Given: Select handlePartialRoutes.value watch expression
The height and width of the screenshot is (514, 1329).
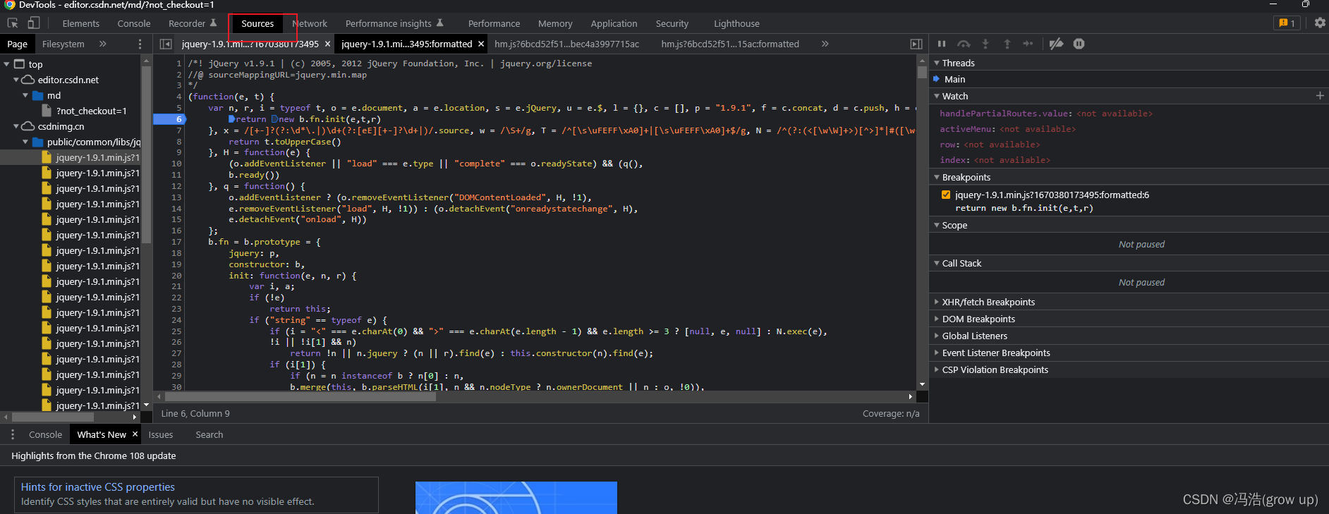Looking at the screenshot, I should [1046, 114].
